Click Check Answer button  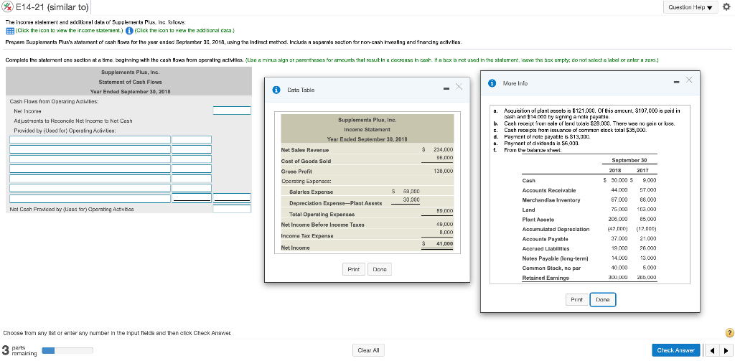pos(675,350)
